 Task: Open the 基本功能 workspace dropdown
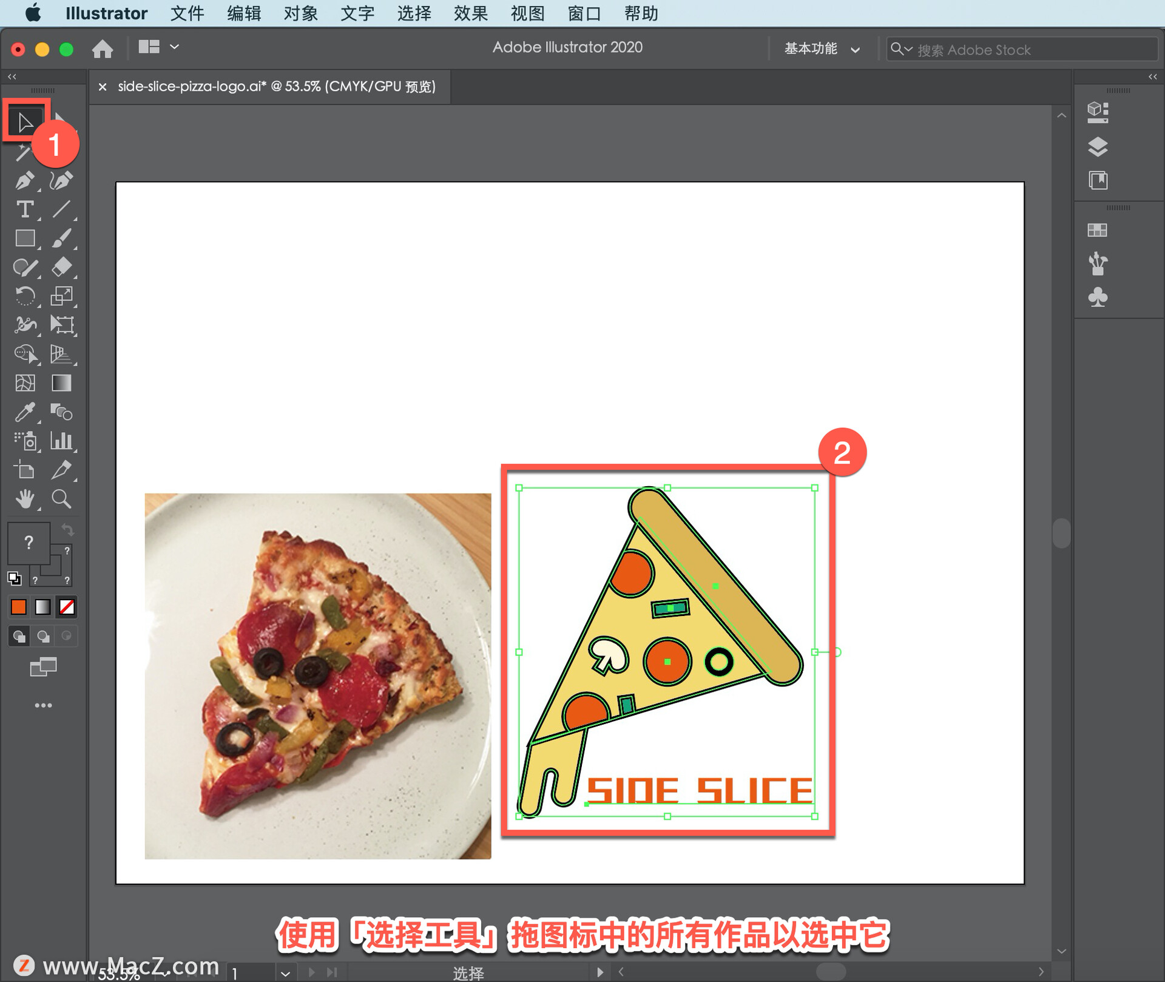[x=822, y=49]
